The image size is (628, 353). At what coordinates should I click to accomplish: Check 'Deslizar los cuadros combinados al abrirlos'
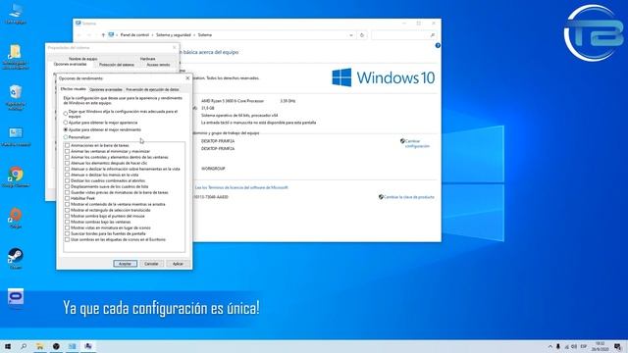[x=67, y=180]
